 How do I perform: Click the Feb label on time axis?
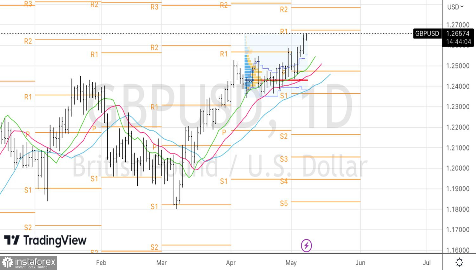pyautogui.click(x=101, y=263)
